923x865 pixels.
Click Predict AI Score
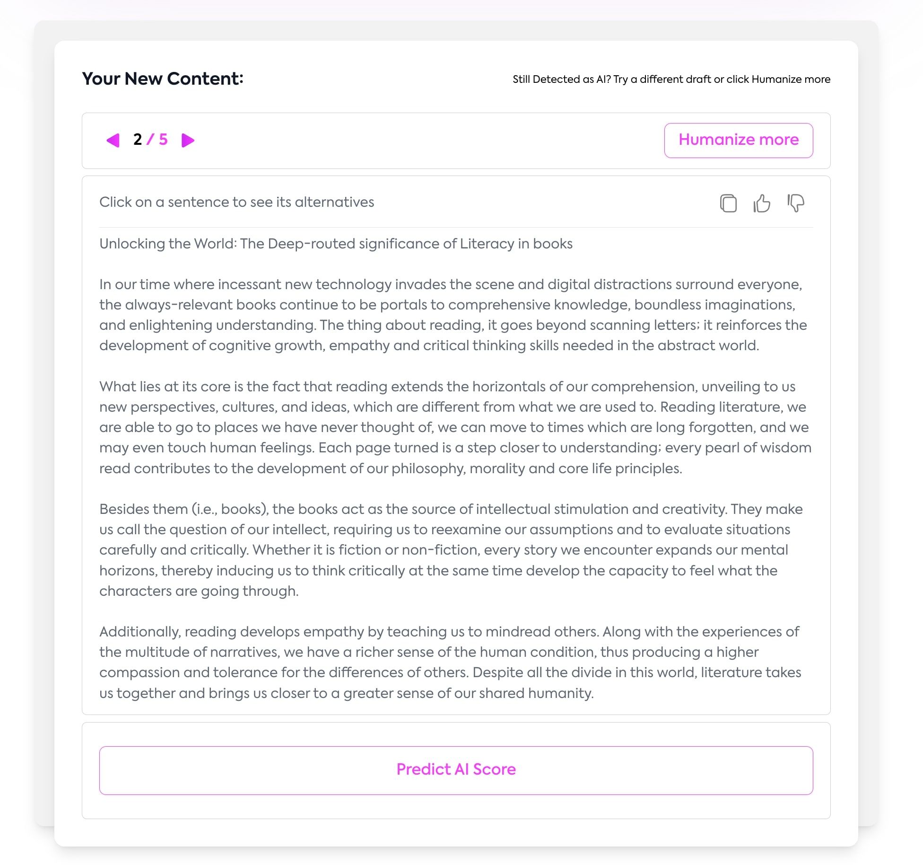pyautogui.click(x=456, y=770)
